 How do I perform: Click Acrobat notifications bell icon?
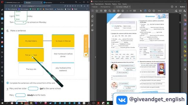[x=176, y=7]
